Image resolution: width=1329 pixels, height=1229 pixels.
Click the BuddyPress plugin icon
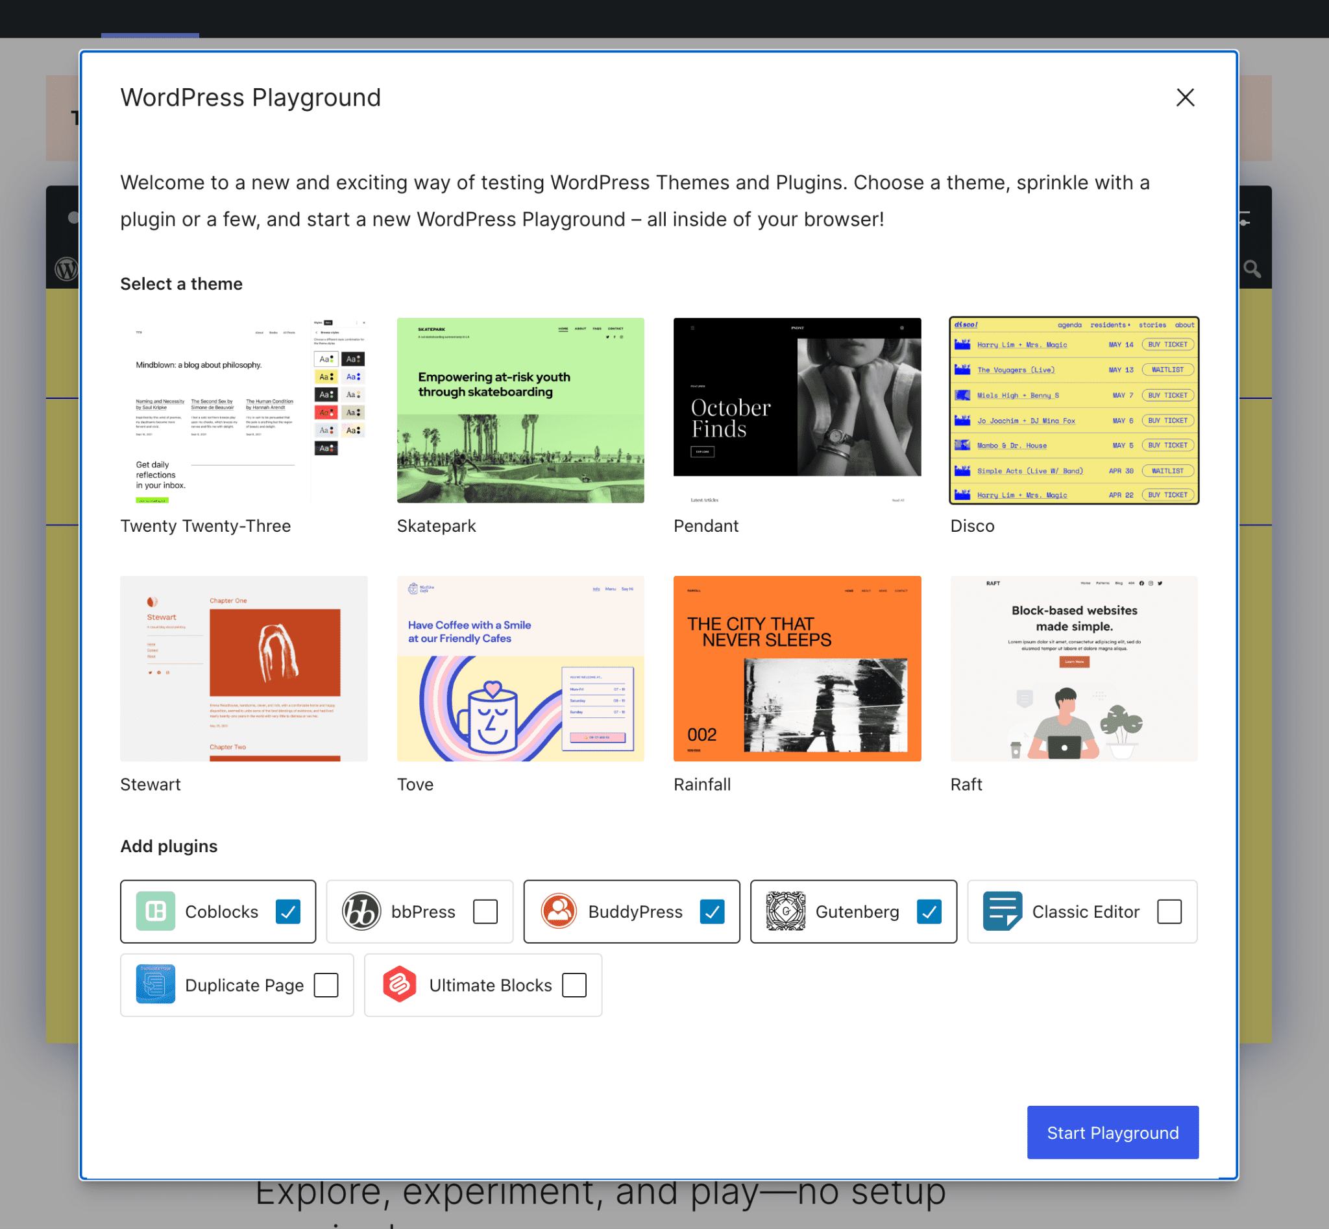click(x=557, y=911)
